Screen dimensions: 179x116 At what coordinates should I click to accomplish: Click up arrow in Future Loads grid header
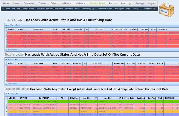(6, 25)
